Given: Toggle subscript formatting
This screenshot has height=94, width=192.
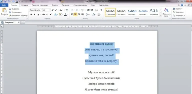Looking at the screenshot, I should [47, 14].
